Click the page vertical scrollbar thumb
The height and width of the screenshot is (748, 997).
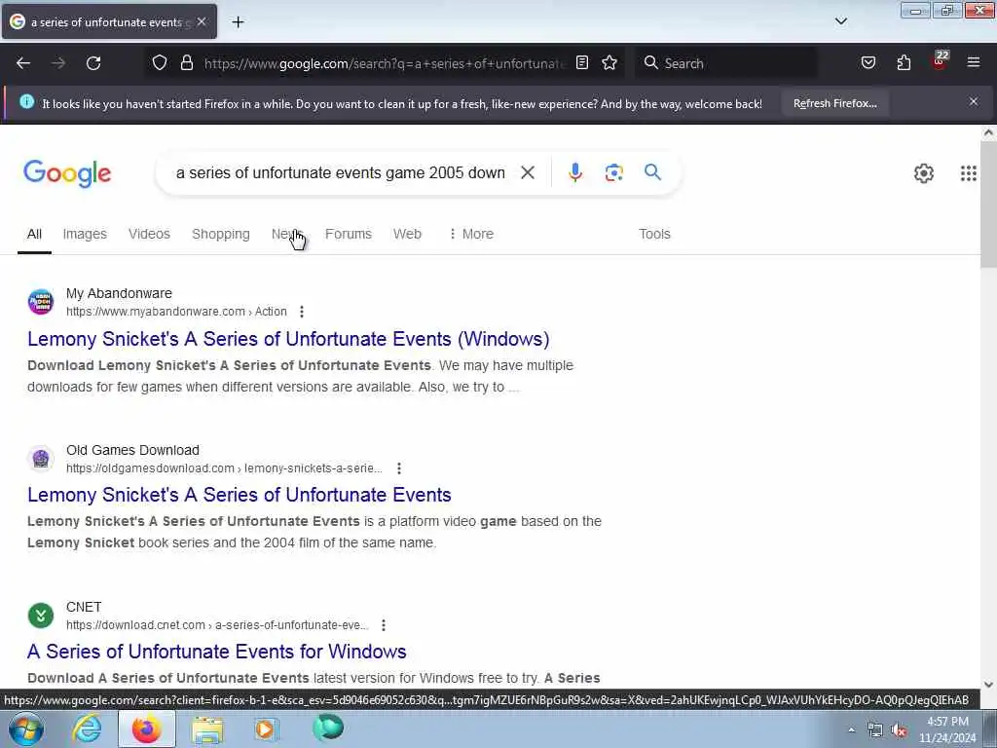(988, 204)
